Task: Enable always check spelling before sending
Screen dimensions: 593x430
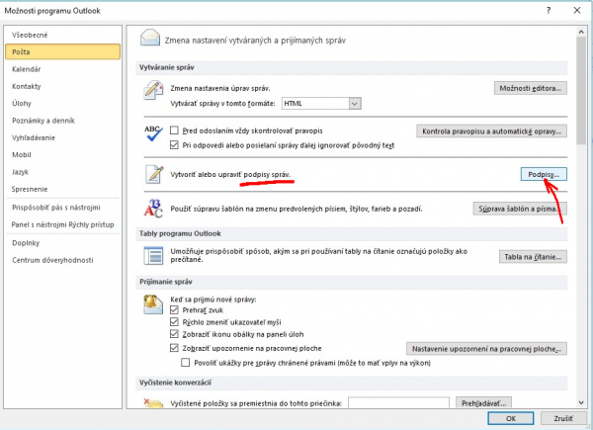Action: [174, 130]
